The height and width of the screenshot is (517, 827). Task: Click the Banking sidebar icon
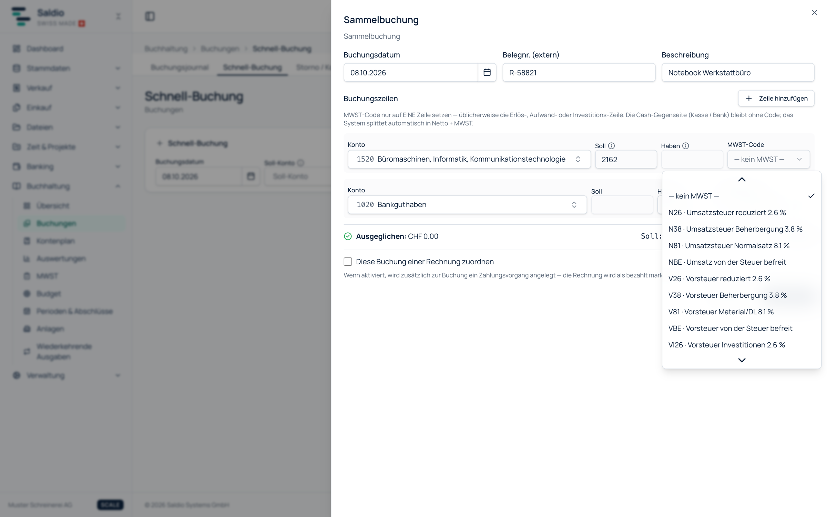[x=17, y=166]
